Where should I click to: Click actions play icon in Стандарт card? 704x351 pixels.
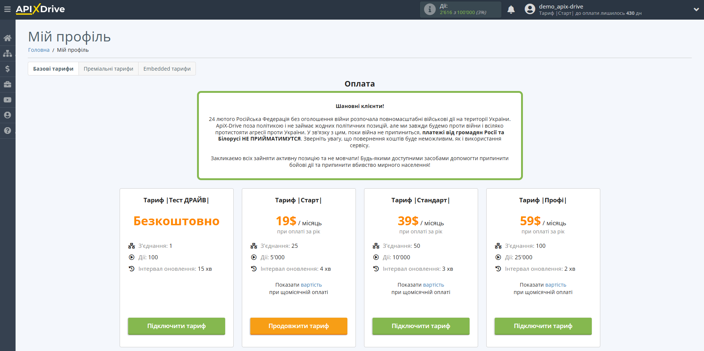point(376,257)
